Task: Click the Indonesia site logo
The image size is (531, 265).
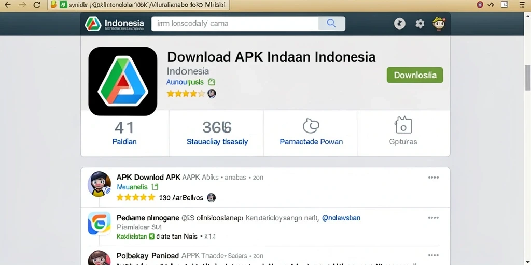Action: point(115,24)
